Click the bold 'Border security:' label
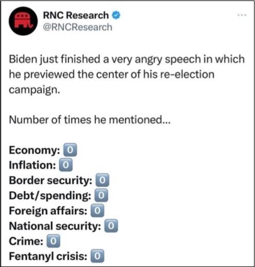The width and height of the screenshot is (255, 267). 51,180
